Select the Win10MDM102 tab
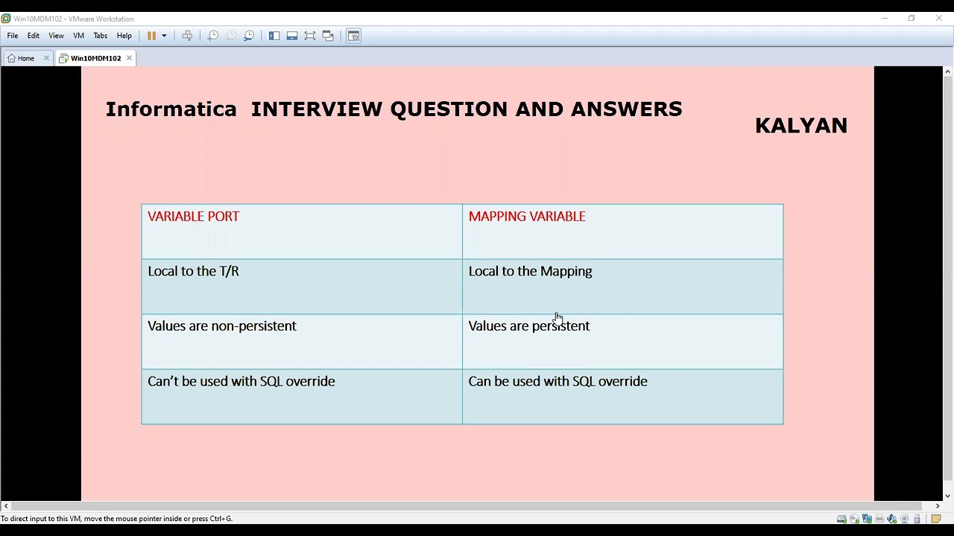954x536 pixels. pyautogui.click(x=95, y=58)
